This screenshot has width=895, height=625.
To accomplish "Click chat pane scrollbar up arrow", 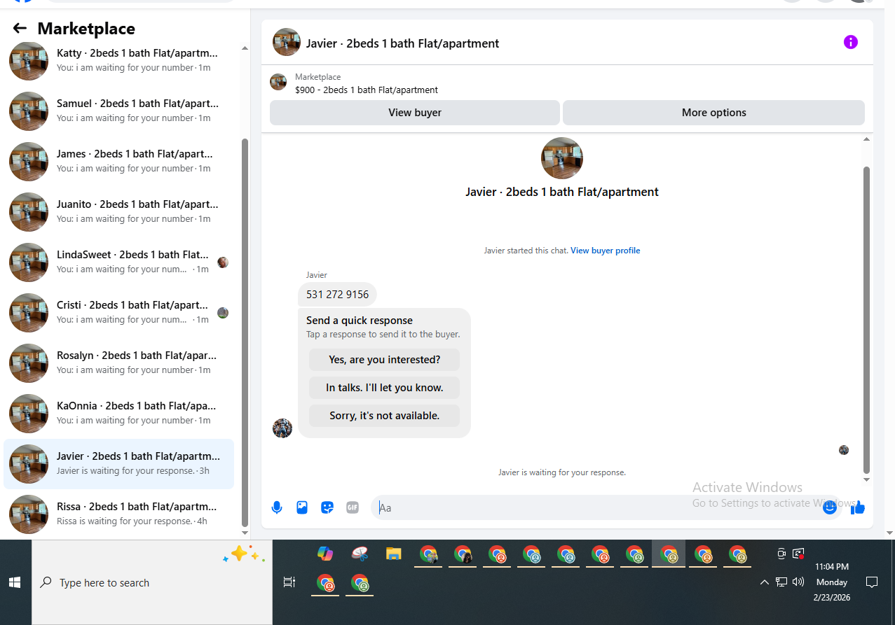I will coord(867,139).
